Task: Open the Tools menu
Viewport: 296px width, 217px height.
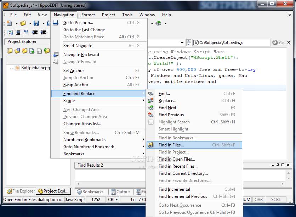Action: click(127, 15)
